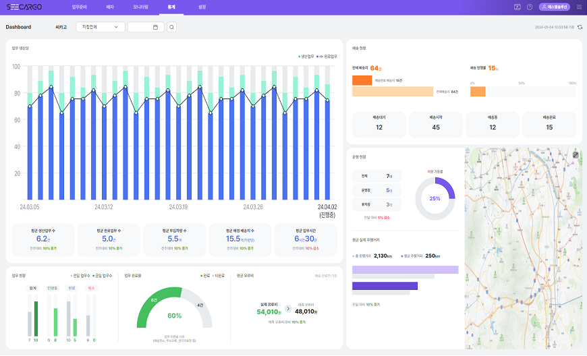The image size is (587, 356).
Task: Open the 설정 menu tab
Action: coord(202,7)
